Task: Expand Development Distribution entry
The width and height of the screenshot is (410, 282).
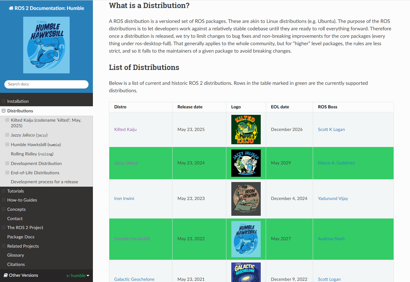Action: pos(7,163)
